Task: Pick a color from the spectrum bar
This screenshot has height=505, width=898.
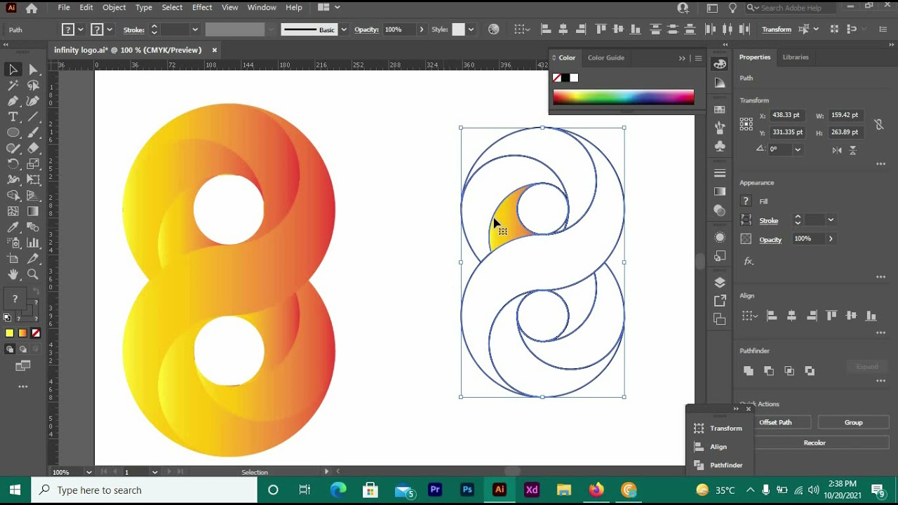Action: (x=624, y=97)
